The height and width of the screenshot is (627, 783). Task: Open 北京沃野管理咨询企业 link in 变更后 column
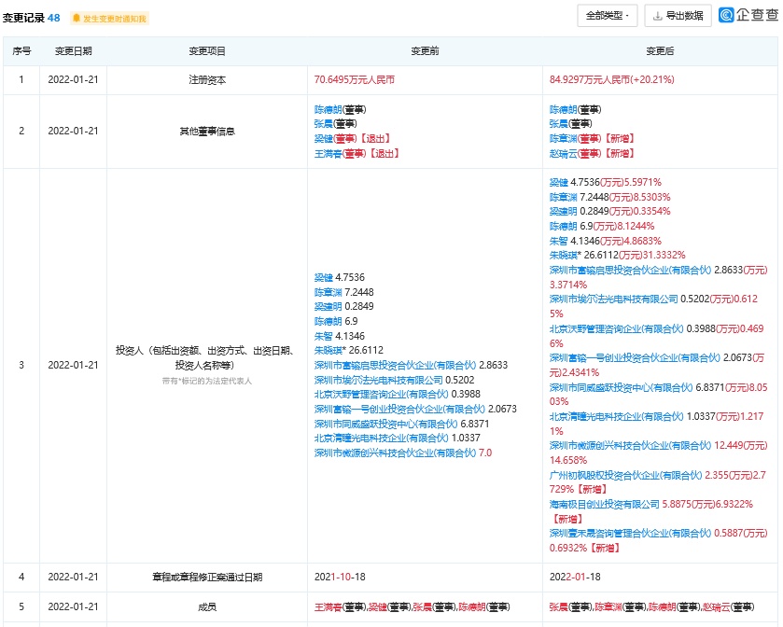coord(614,328)
